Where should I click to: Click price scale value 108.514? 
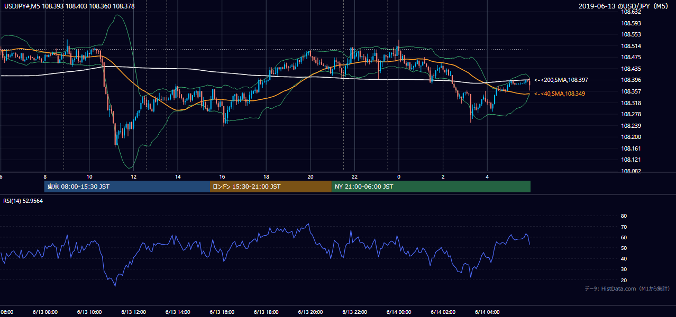(631, 46)
